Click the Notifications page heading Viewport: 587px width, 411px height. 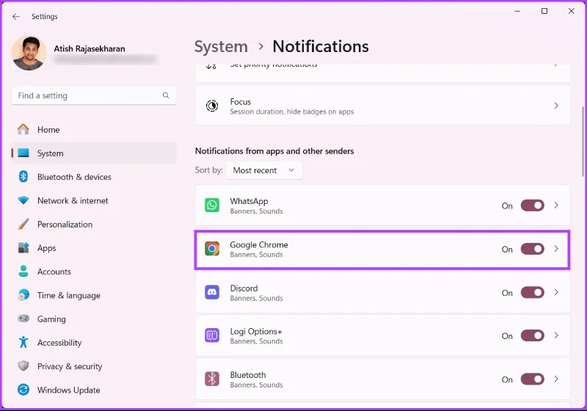point(321,46)
